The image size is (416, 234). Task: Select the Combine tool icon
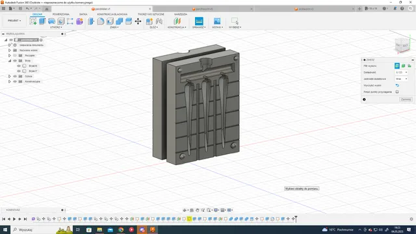click(119, 21)
